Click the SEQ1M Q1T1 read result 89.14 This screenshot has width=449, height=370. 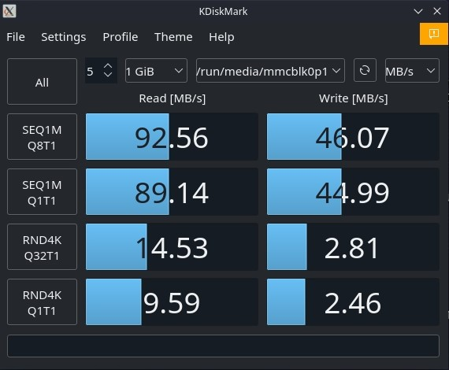pyautogui.click(x=172, y=192)
